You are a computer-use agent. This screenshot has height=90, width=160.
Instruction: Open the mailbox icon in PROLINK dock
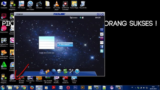coord(47,71)
